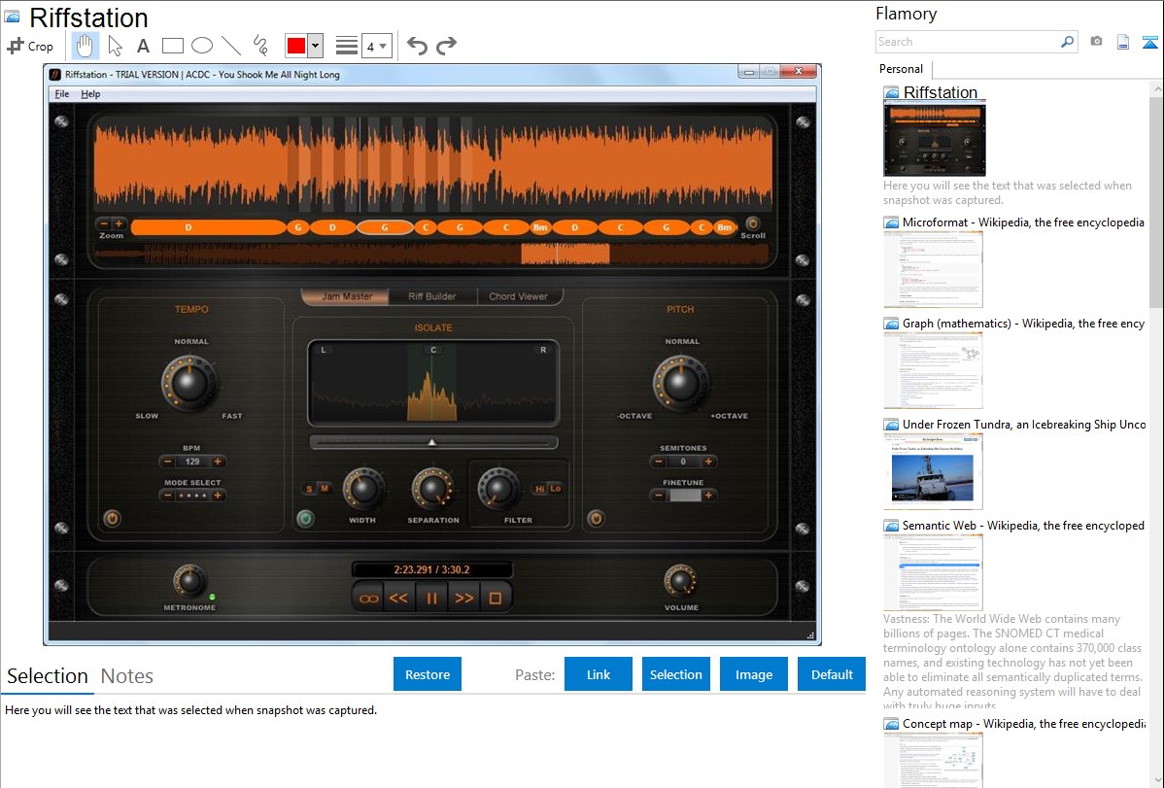Open the File menu in Riffstation
The width and height of the screenshot is (1164, 788).
pyautogui.click(x=61, y=94)
